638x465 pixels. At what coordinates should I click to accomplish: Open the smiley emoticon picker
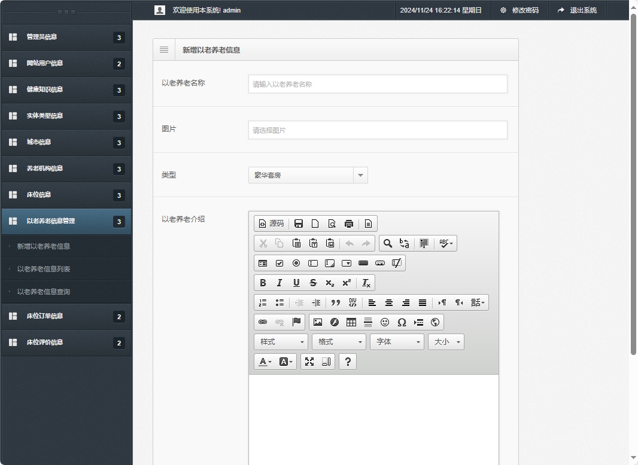pos(385,322)
